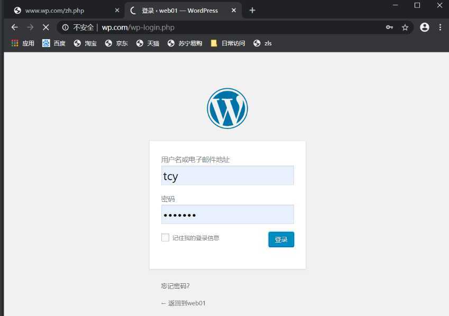Open saved passwords key icon
This screenshot has height=316, width=449.
click(x=389, y=27)
